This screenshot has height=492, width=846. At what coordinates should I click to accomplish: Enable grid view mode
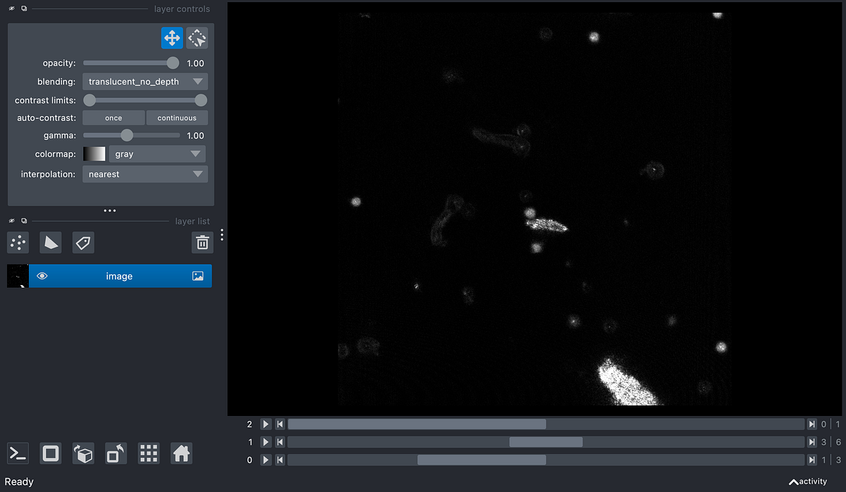(x=148, y=453)
